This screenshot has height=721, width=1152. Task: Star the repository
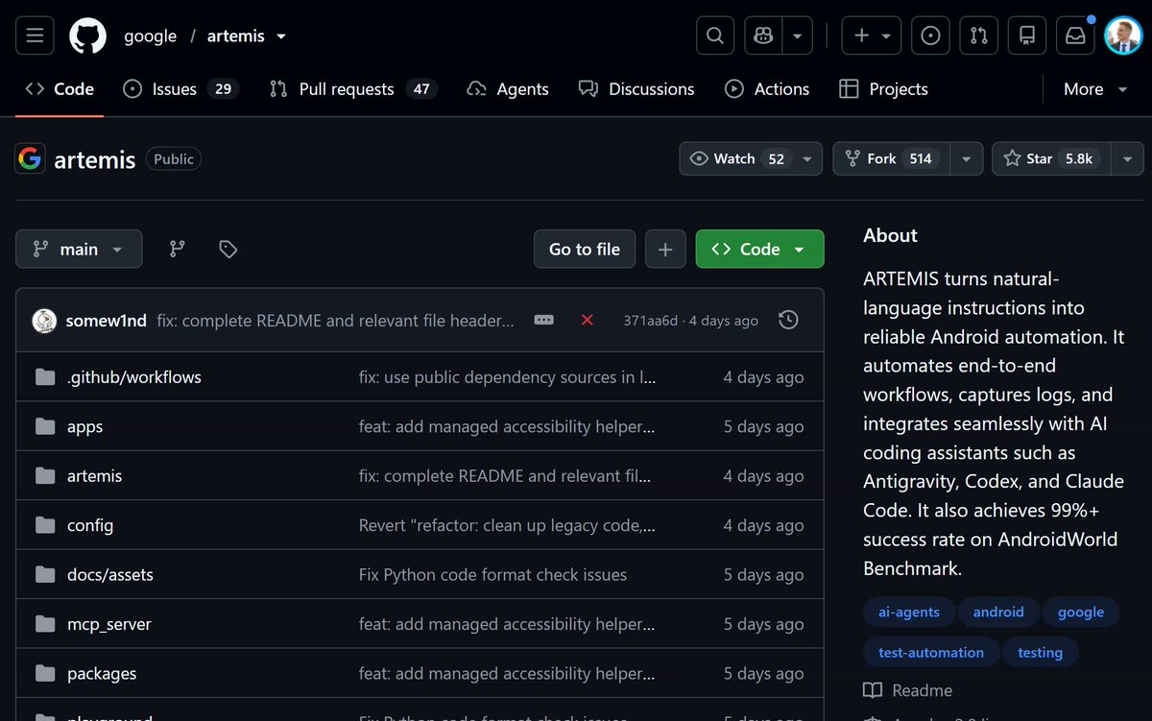click(x=1051, y=158)
